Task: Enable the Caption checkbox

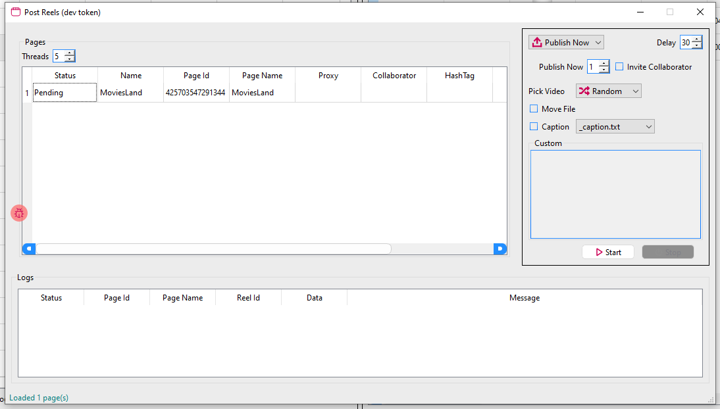Action: click(x=533, y=126)
